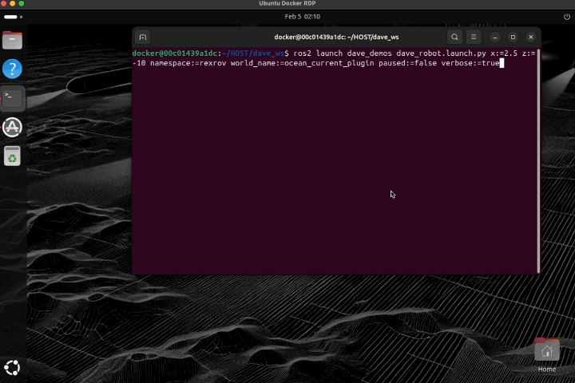Viewport: 575px width, 383px height.
Task: Minimize the terminal window
Action: (495, 37)
